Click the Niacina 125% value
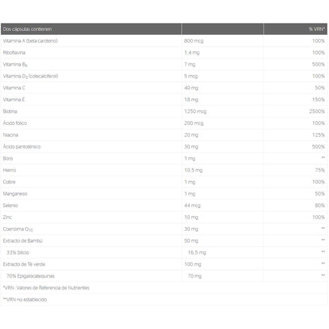Screen dimensions: 329x329 pyautogui.click(x=319, y=135)
